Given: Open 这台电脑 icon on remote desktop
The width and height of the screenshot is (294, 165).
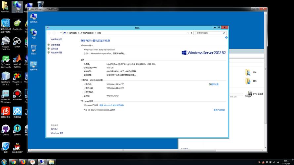Looking at the screenshot, I should [x=33, y=18].
